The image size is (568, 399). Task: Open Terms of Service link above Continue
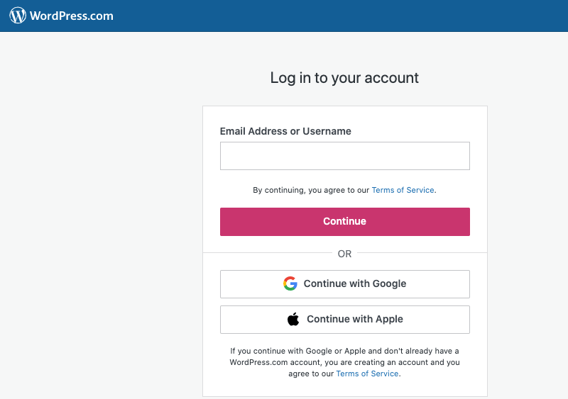coord(403,190)
